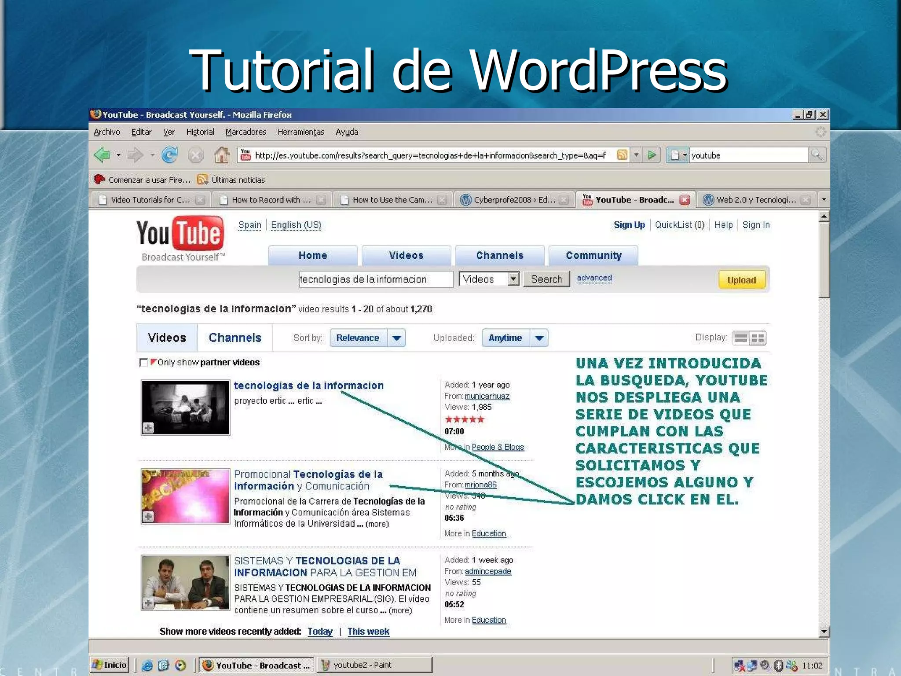
Task: Add Promocional Tecnologías video to QuickList
Action: tap(148, 516)
